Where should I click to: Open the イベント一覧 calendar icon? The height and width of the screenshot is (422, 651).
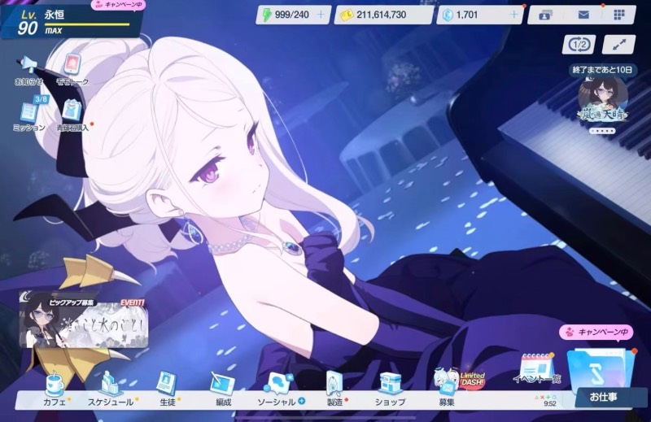pyautogui.click(x=537, y=368)
